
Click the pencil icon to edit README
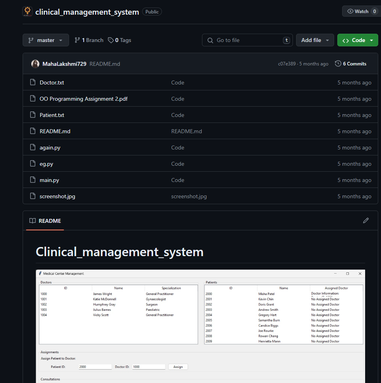[366, 220]
